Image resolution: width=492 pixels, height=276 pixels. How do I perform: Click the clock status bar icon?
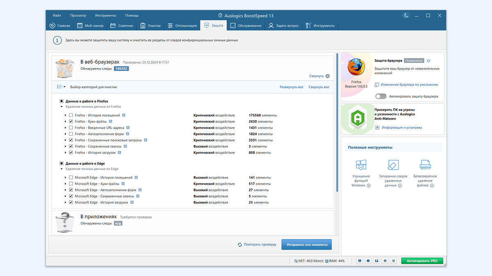tap(368, 261)
